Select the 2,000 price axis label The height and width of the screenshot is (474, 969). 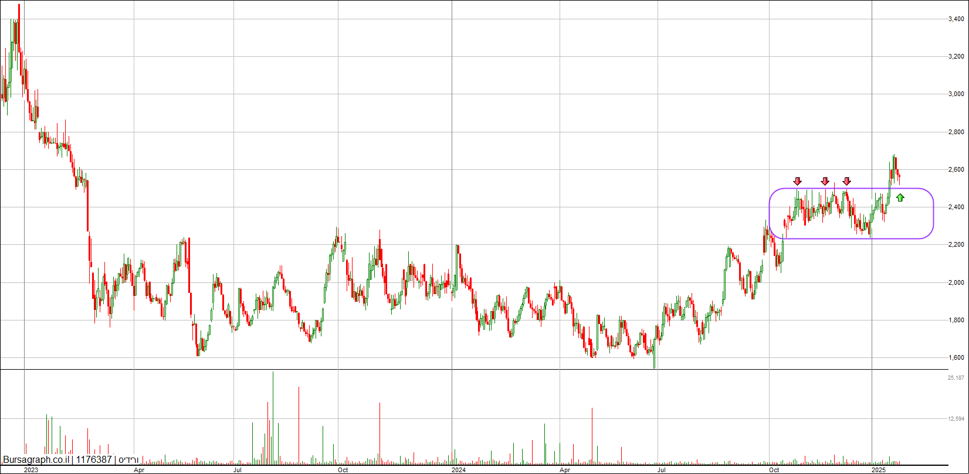956,282
